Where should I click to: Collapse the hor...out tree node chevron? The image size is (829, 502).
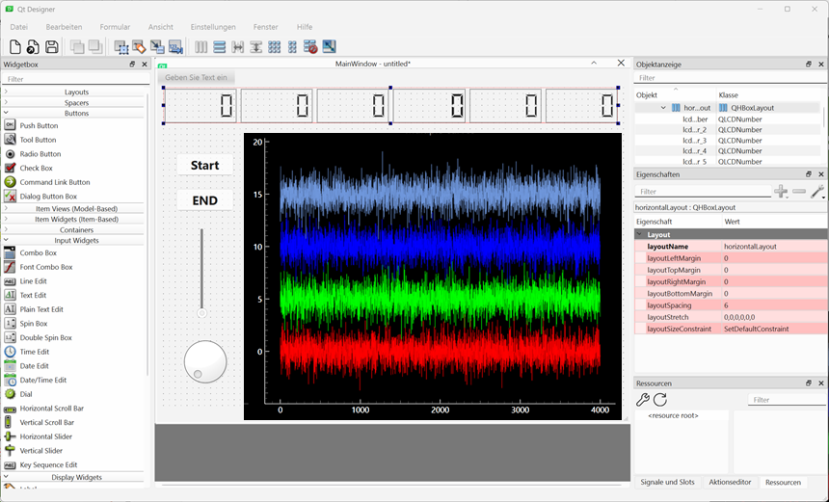[x=663, y=108]
